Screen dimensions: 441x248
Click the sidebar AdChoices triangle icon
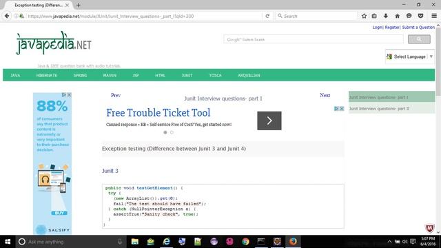64,95
